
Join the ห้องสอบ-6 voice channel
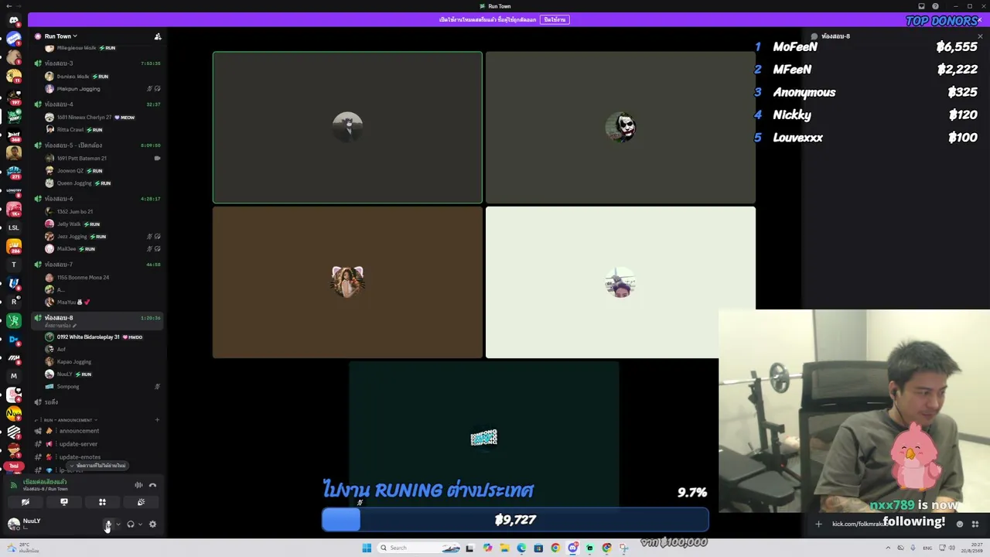pyautogui.click(x=97, y=199)
